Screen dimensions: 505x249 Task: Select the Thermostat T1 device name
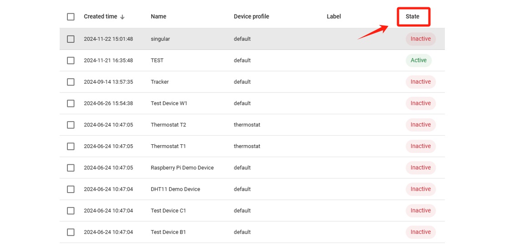click(x=168, y=146)
